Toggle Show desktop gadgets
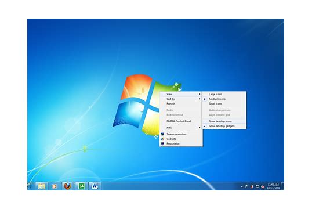Screen dimensions: 312x209 point(224,126)
